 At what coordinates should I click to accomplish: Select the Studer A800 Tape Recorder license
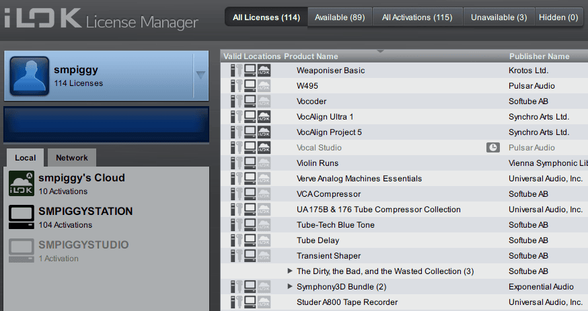point(346,302)
